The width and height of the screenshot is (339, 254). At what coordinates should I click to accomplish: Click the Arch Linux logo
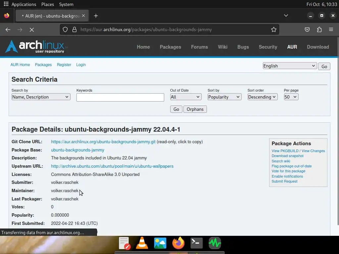tap(36, 46)
